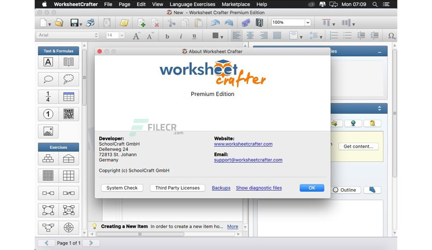432x250 pixels.
Task: Add the four-box calculation square exercise
Action: [x=48, y=210]
